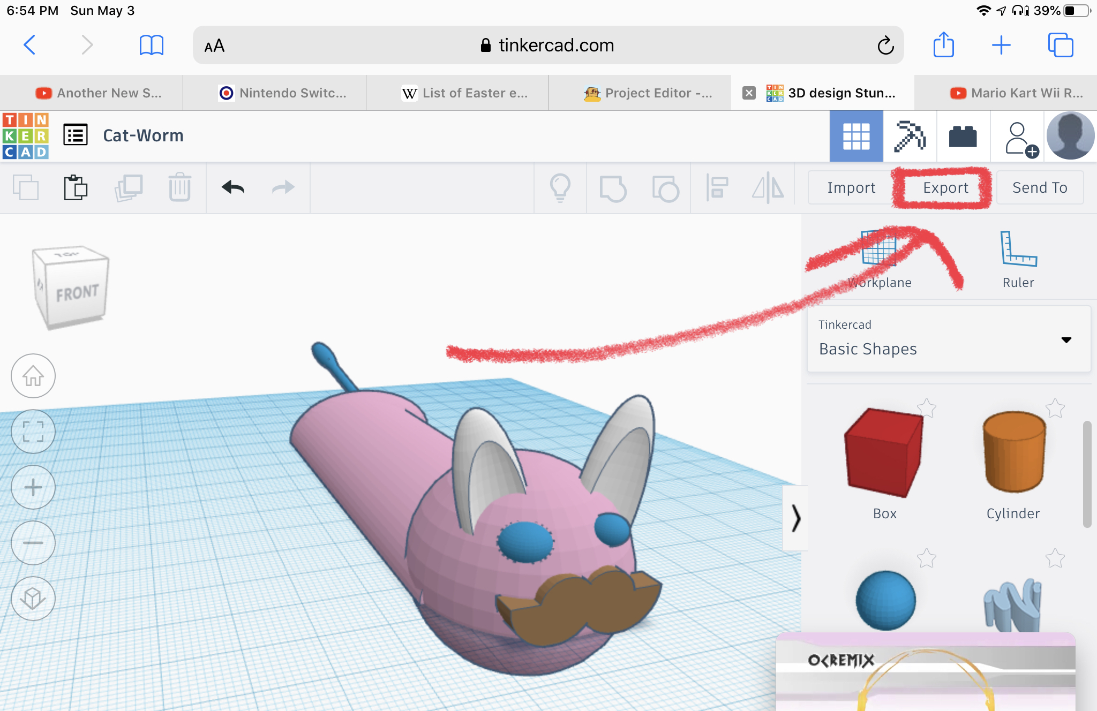The height and width of the screenshot is (711, 1097).
Task: Click the FRONT orientation cube
Action: pos(72,290)
